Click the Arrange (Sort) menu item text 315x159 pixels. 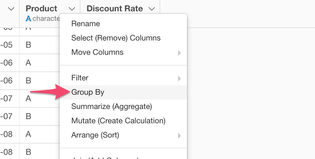click(95, 135)
